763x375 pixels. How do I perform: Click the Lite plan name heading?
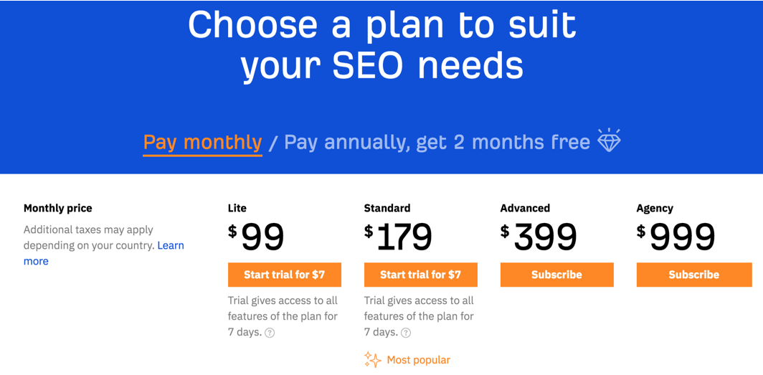coord(237,208)
